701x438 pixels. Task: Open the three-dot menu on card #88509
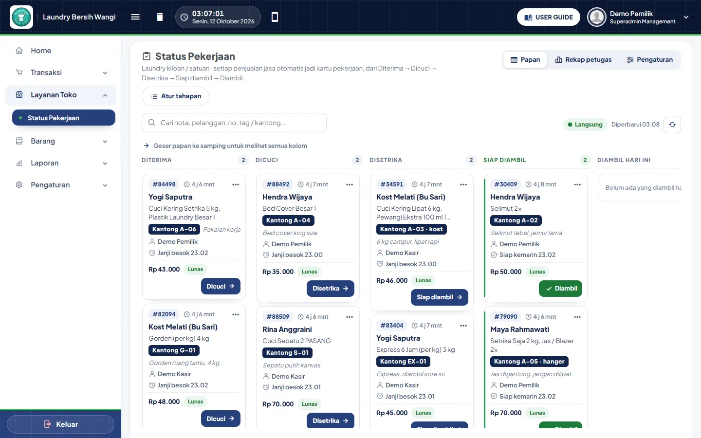click(x=350, y=317)
